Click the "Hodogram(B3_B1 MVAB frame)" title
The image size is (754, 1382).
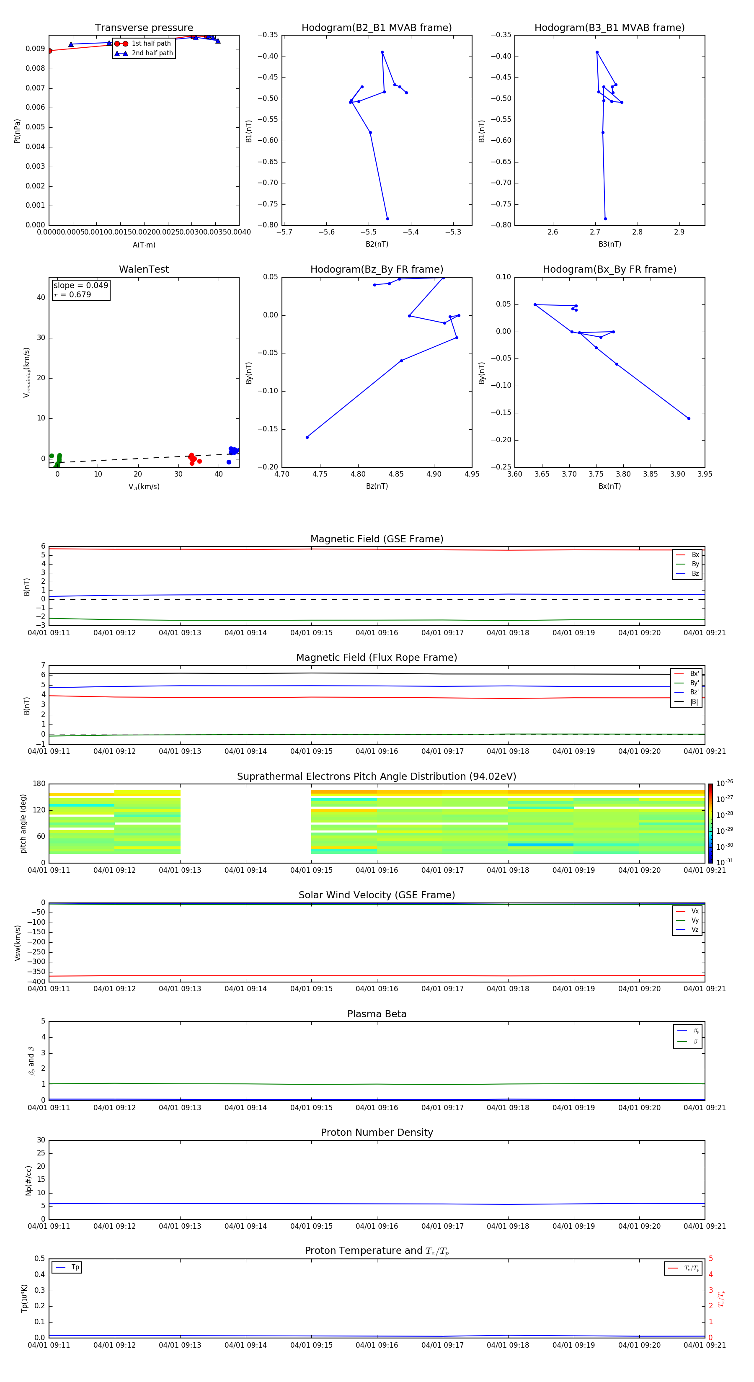click(609, 28)
